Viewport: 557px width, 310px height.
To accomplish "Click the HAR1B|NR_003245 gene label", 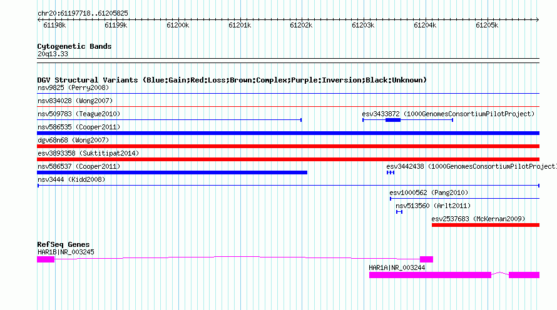I will [66, 252].
